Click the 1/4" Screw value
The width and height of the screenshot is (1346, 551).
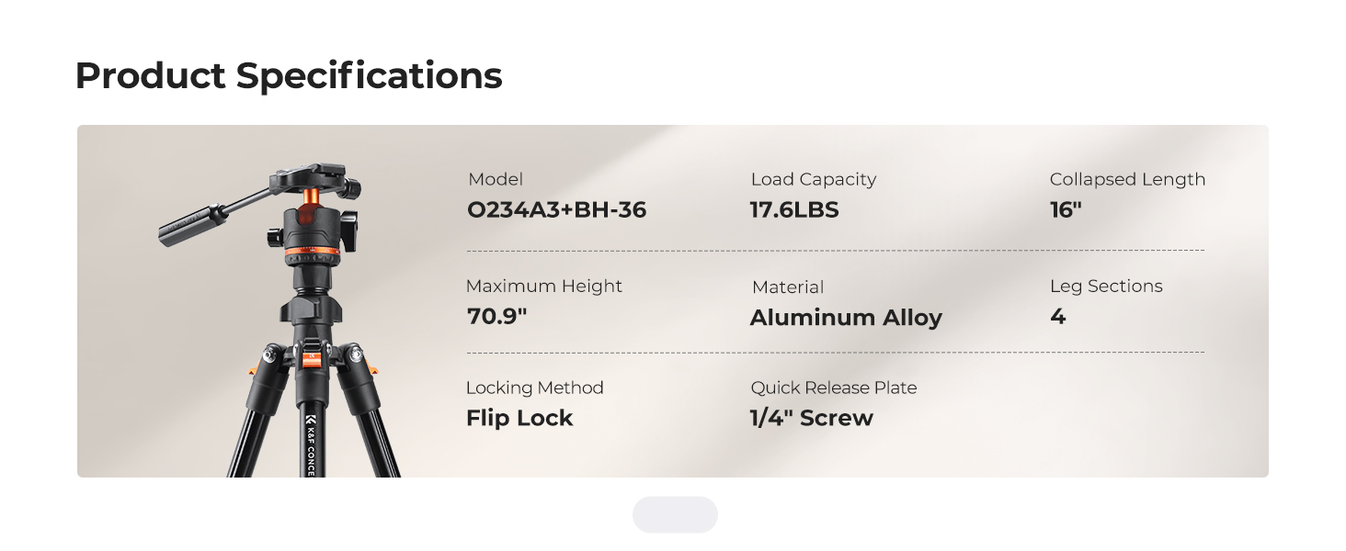click(x=812, y=418)
